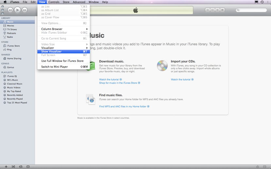271x169 pixels.
Task: Add a new playlist with plus icon
Action: [x=6, y=167]
